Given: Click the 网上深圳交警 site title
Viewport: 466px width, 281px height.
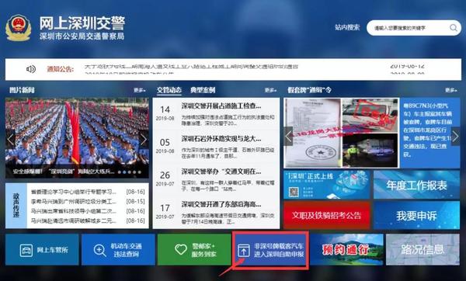Looking at the screenshot, I should 82,23.
